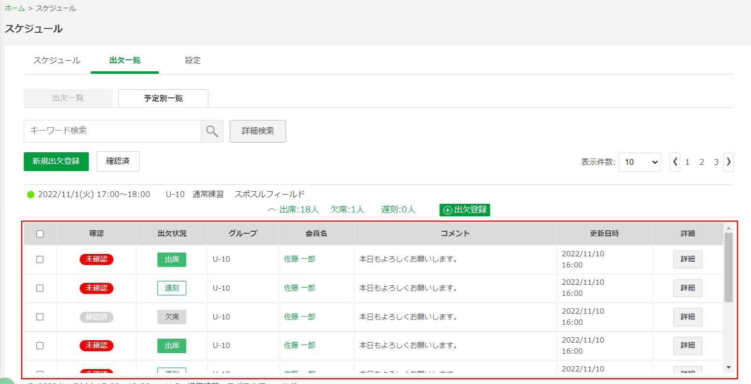Go to page 2 in pagination
Screen dimensions: 751x384
click(x=702, y=162)
